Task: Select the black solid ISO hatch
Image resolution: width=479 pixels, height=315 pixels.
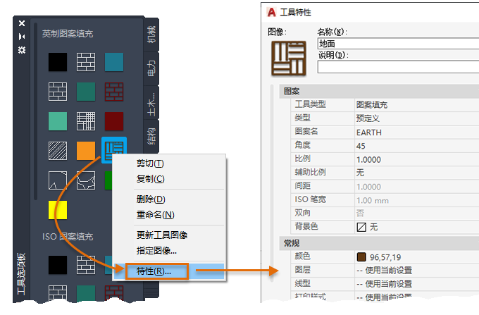Action: coord(58,265)
